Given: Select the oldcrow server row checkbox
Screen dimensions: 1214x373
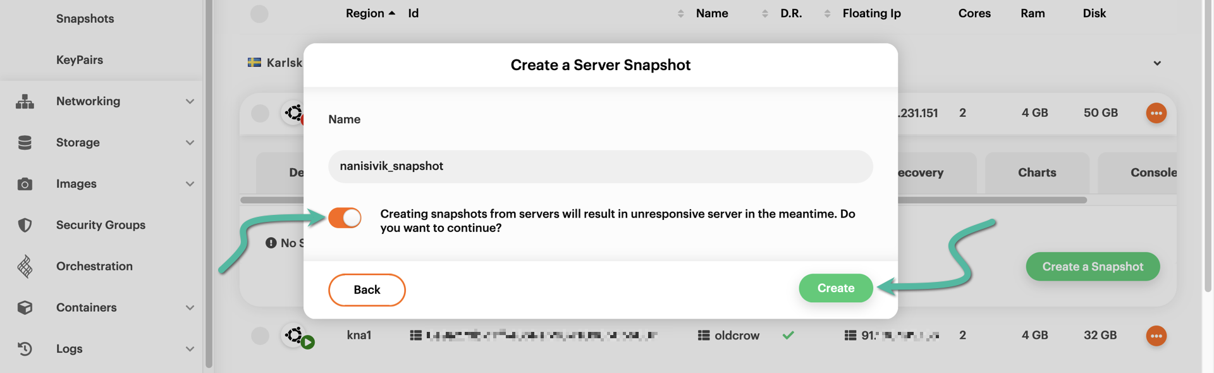Looking at the screenshot, I should (x=260, y=336).
